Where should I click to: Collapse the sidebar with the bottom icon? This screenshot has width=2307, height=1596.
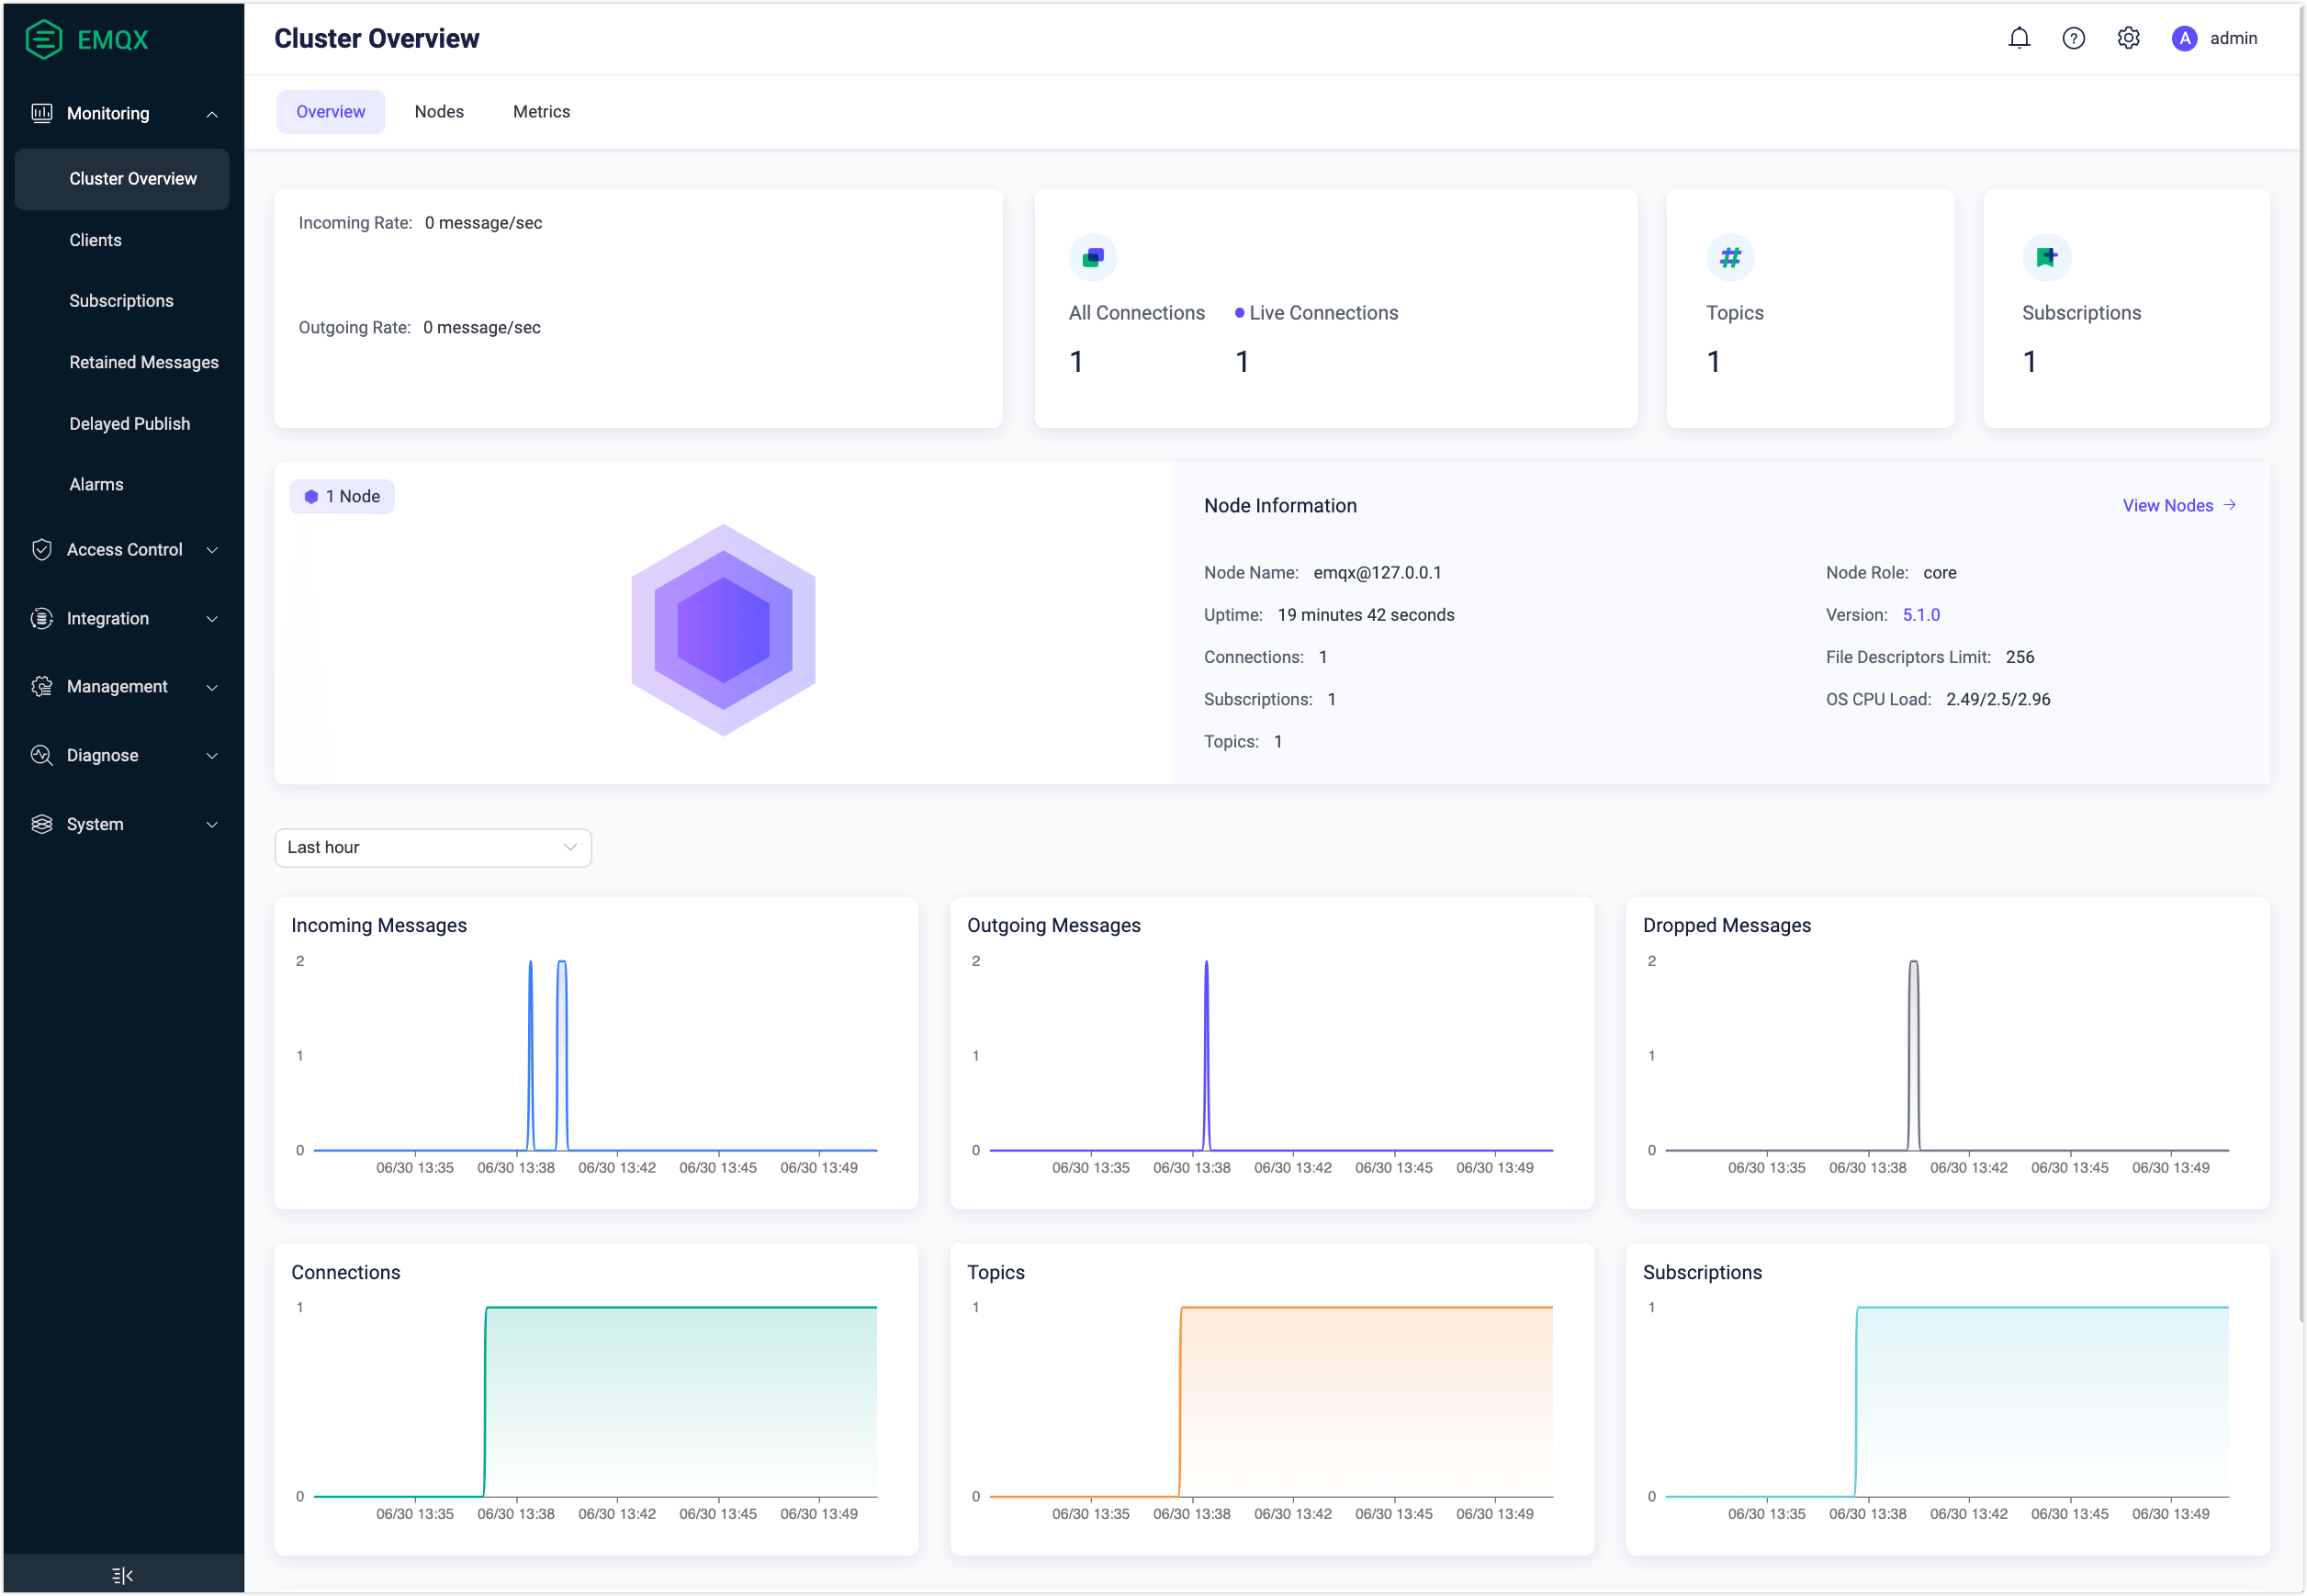[120, 1574]
